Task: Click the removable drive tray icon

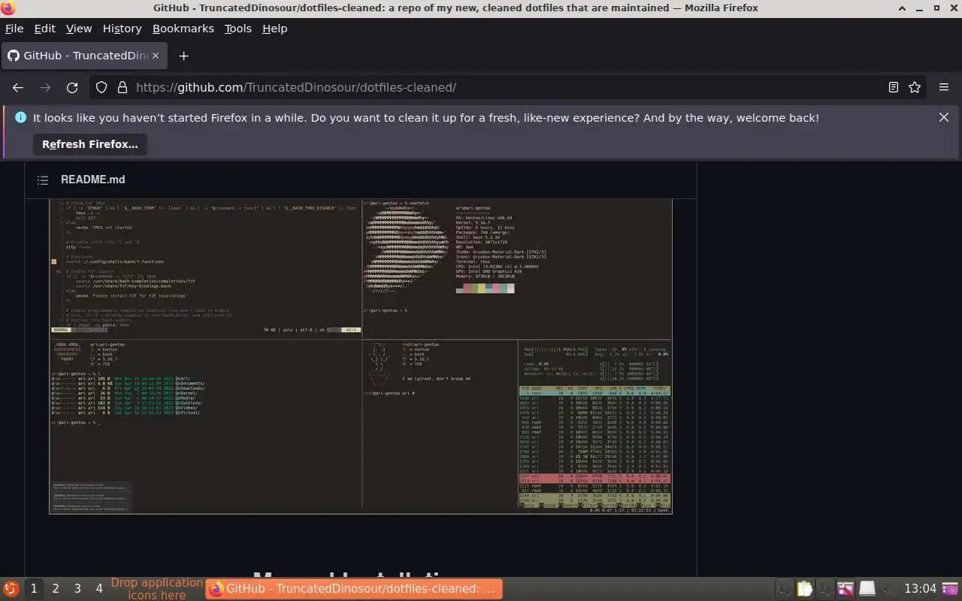Action: click(x=867, y=589)
